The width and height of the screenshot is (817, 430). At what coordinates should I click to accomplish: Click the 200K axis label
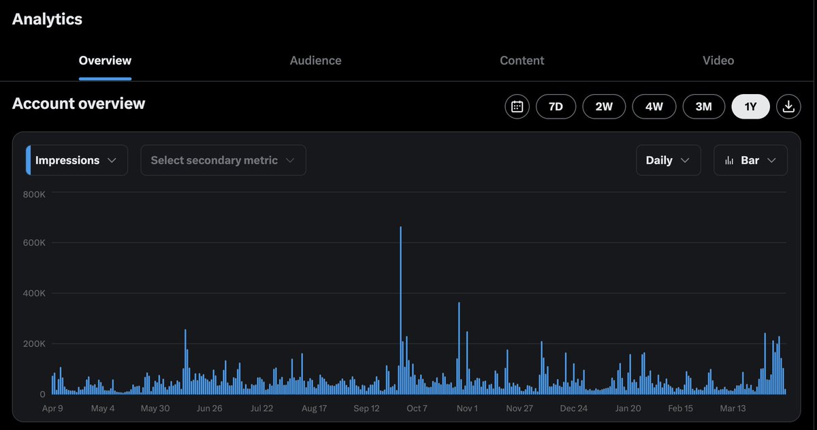pyautogui.click(x=34, y=343)
